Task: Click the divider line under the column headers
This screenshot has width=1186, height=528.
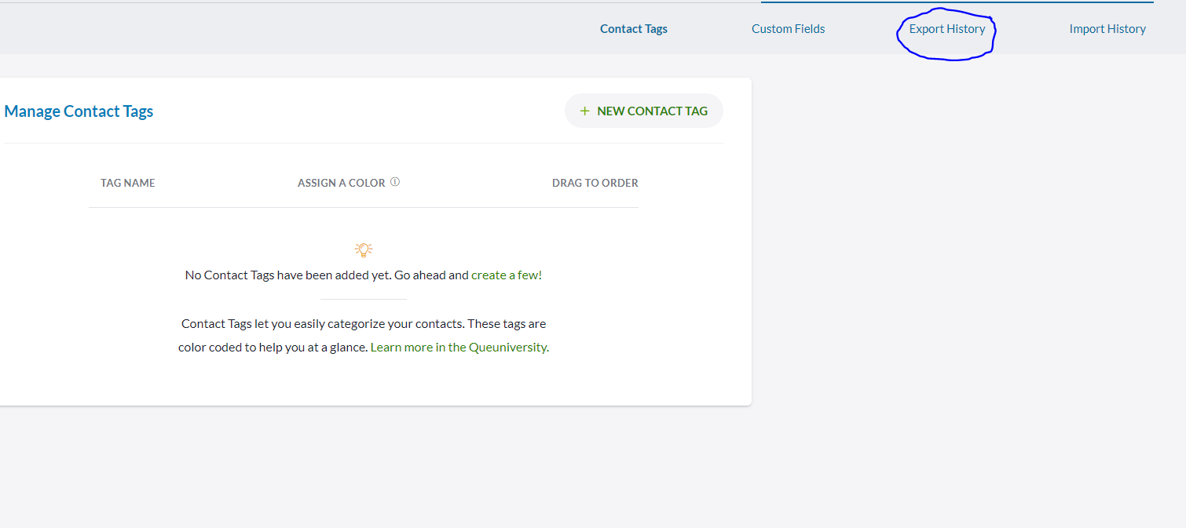Action: tap(363, 207)
